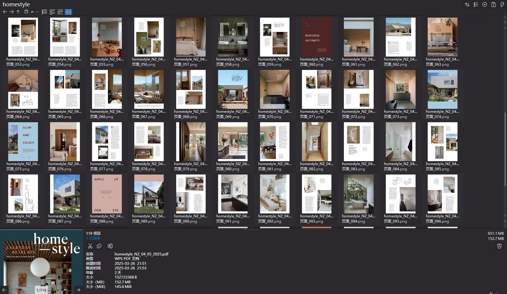The image size is (507, 294).
Task: Cut the selected file with scissors icon
Action: (x=90, y=246)
